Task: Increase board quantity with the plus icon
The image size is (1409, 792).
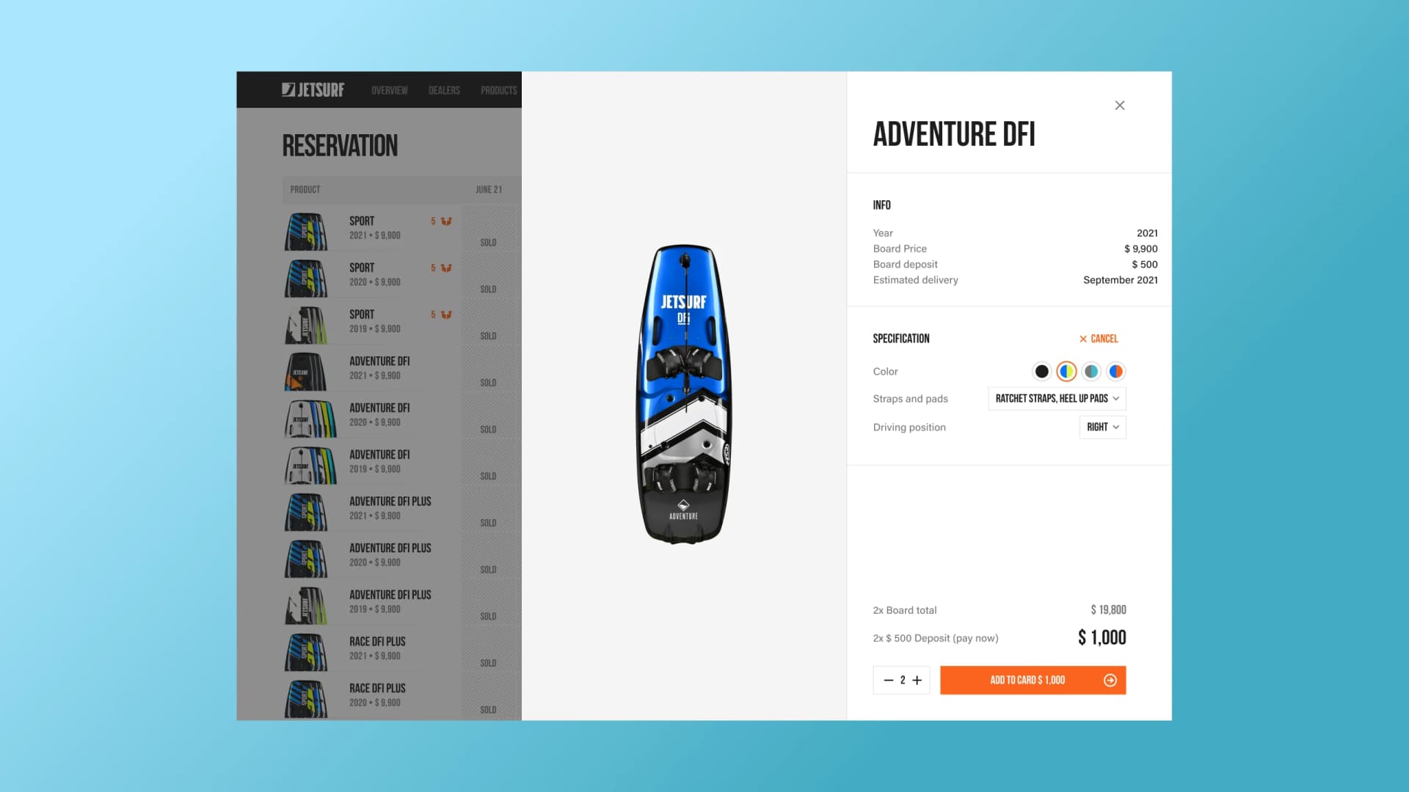Action: tap(917, 681)
